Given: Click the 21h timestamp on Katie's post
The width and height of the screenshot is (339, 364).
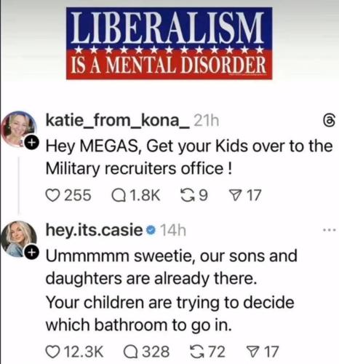Looking at the screenshot, I should tap(207, 121).
